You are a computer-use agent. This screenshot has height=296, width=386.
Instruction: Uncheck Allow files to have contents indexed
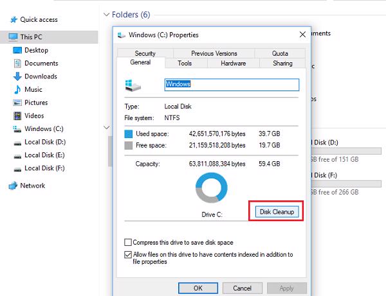128,254
